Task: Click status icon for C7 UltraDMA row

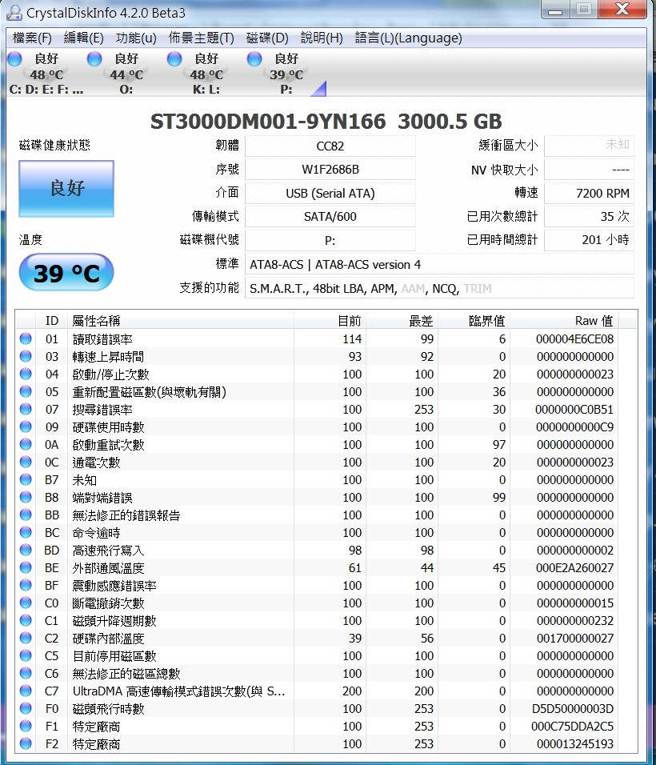Action: [26, 691]
